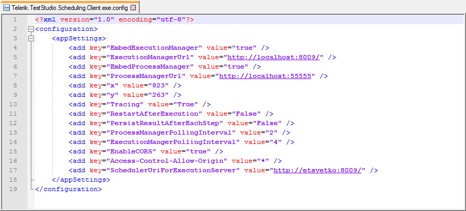Click the "Access-Control-Allow-Origin" key text
This screenshot has width=466, height=211.
167,161
